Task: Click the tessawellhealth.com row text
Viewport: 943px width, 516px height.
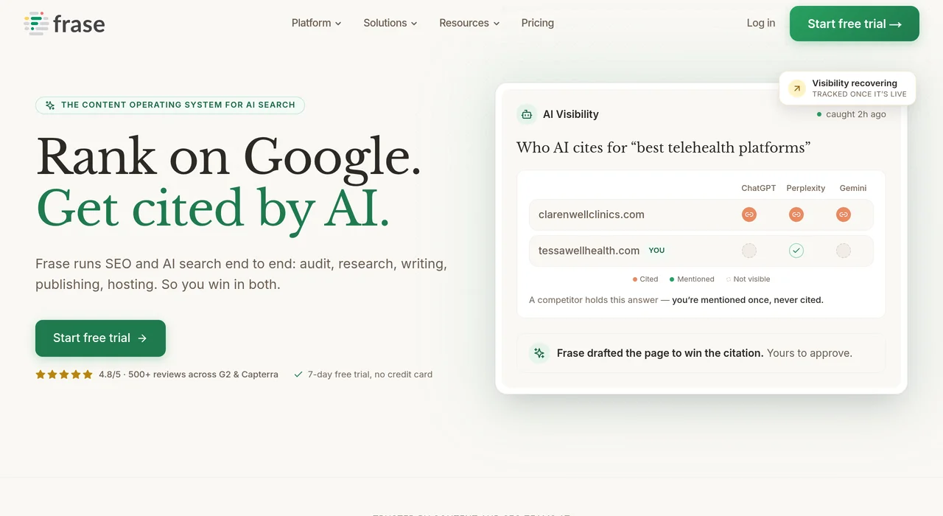Action: (589, 251)
